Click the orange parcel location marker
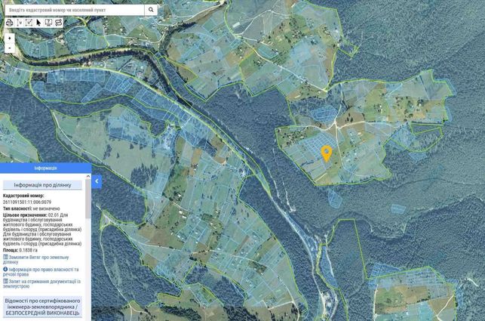Image resolution: width=485 pixels, height=321 pixels. (327, 153)
